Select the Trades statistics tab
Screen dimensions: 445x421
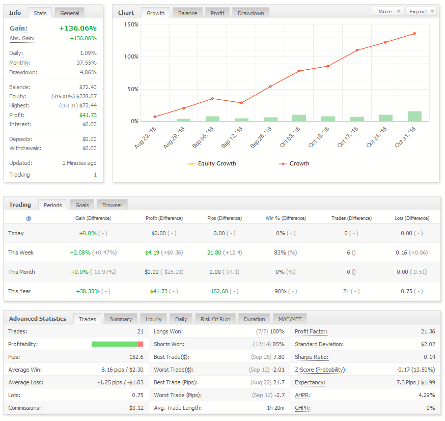tap(88, 319)
